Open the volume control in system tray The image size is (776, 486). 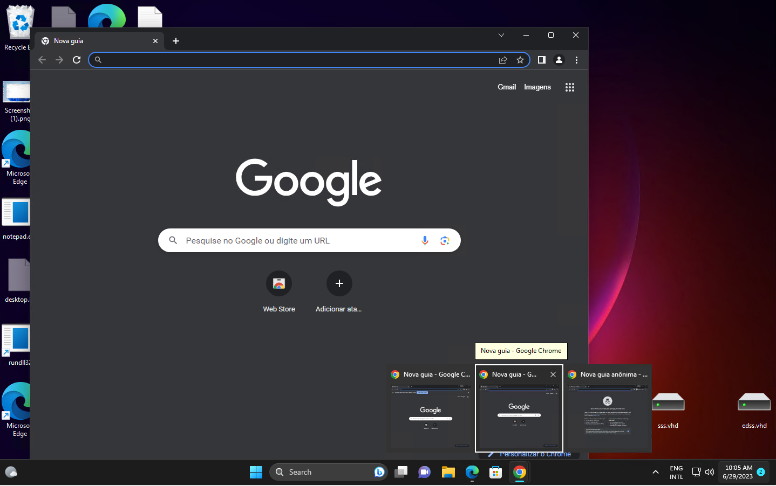710,473
